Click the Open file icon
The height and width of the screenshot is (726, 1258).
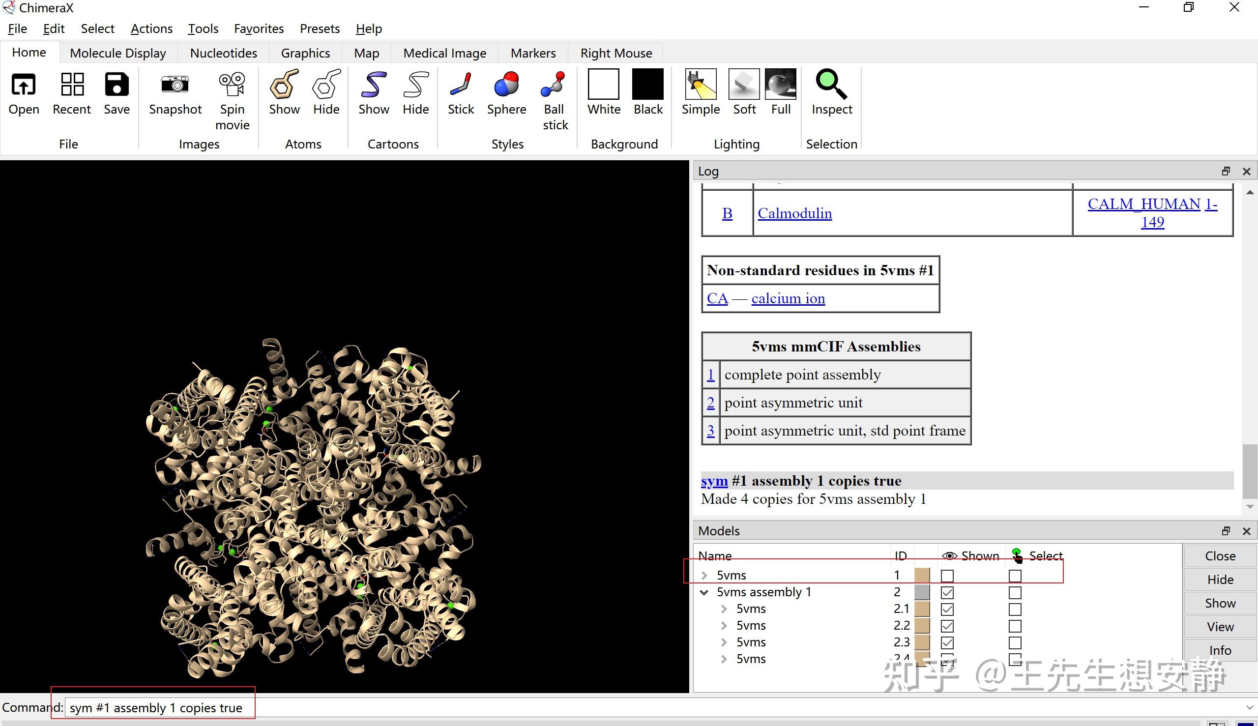(x=24, y=85)
